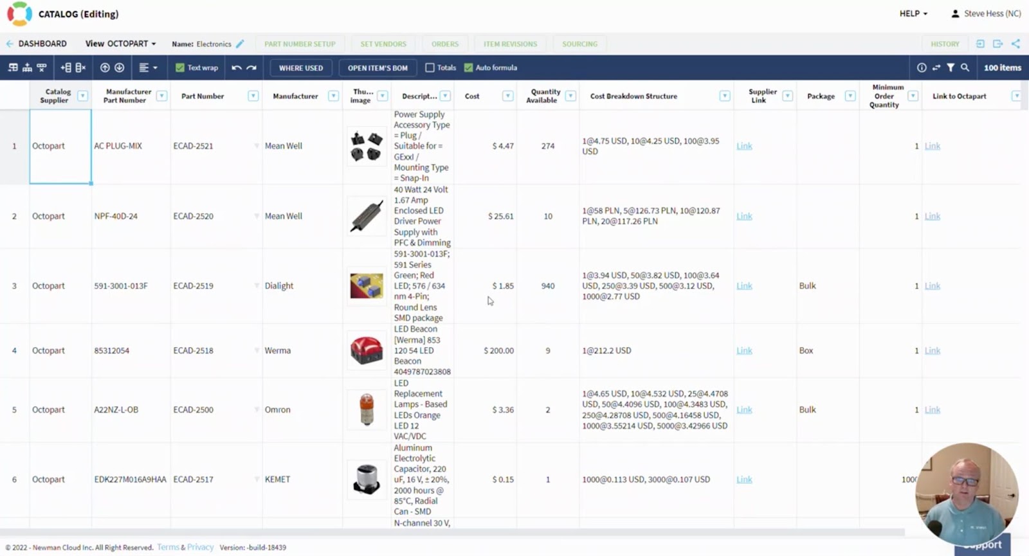Click the filter funnel icon
The image size is (1029, 556).
[951, 67]
